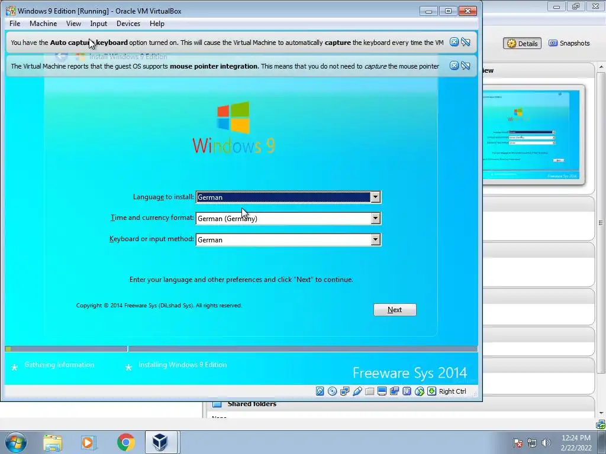This screenshot has width=606, height=454.
Task: Click the virtualization features chip icon
Action: point(407,391)
